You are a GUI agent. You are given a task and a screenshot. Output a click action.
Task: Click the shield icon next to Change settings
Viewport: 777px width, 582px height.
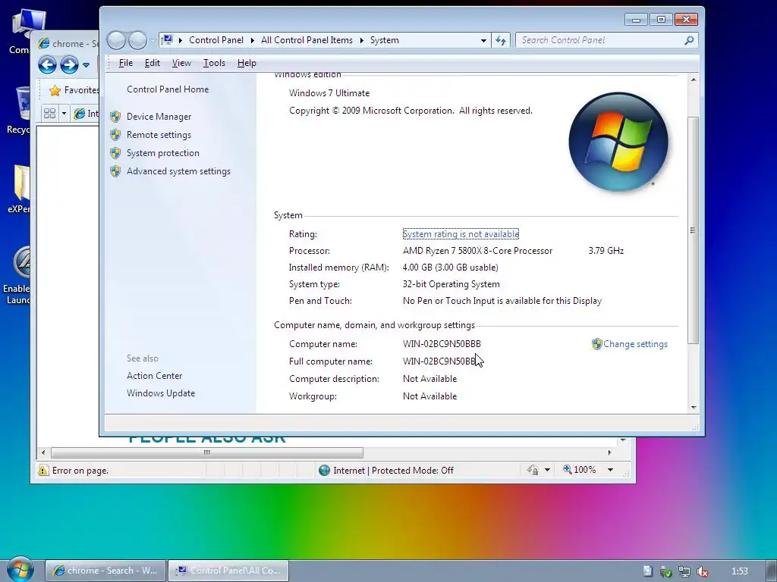pyautogui.click(x=596, y=344)
